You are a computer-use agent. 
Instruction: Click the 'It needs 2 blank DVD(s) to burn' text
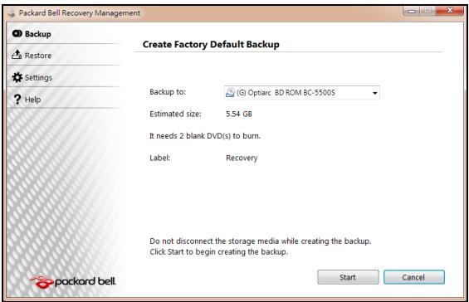point(205,136)
